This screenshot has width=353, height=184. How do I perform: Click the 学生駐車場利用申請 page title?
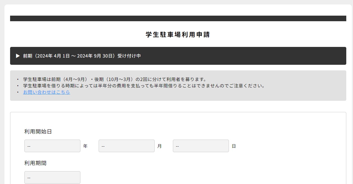pos(178,35)
